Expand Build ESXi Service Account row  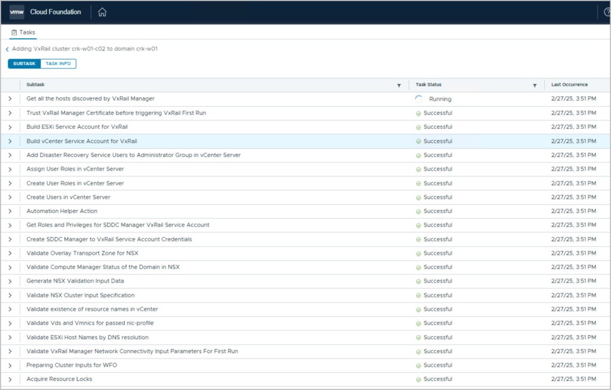10,127
